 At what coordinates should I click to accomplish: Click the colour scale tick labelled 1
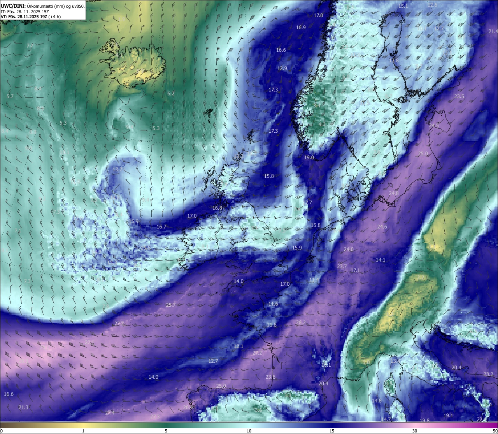click(83, 430)
